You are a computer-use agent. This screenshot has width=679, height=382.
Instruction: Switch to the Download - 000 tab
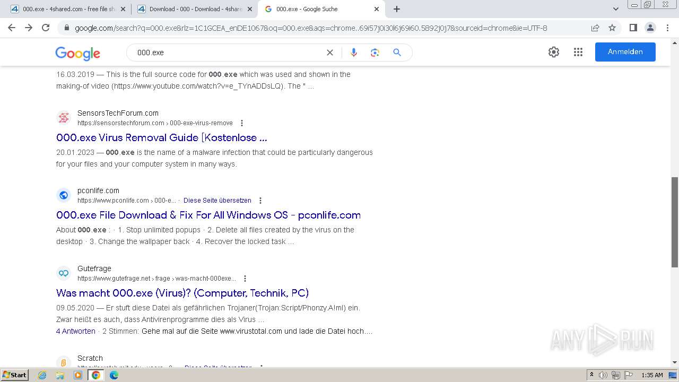[195, 9]
